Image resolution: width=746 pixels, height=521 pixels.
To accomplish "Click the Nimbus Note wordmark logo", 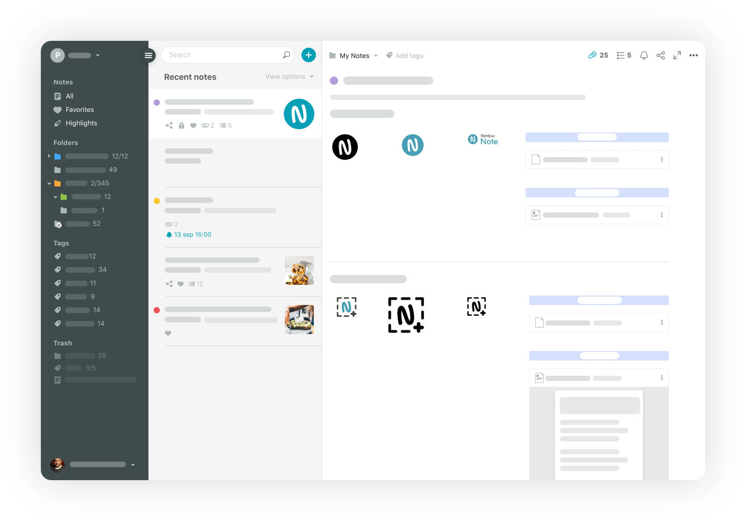I will [x=483, y=140].
